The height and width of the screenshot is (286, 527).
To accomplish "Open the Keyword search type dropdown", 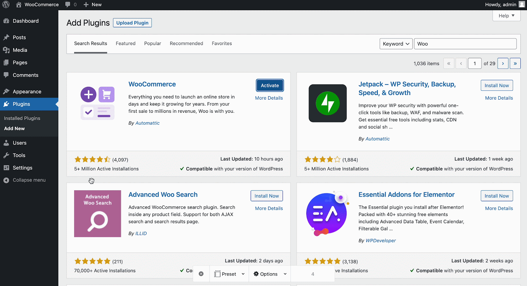I will coord(396,44).
